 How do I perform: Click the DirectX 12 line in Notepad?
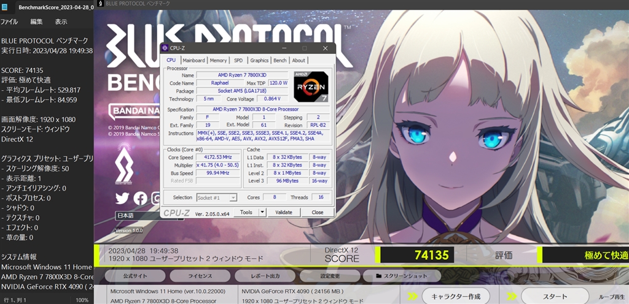tap(17, 139)
